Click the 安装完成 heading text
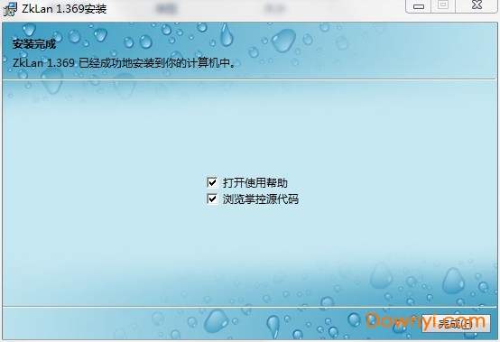This screenshot has width=500, height=342. [34, 43]
